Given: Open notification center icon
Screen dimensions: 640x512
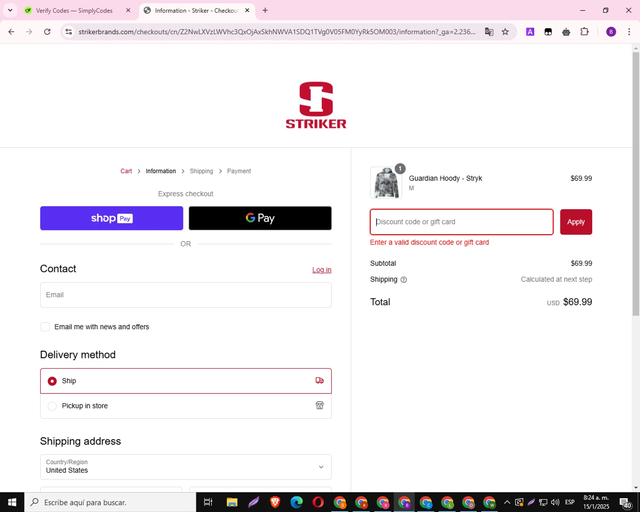Looking at the screenshot, I should [625, 503].
